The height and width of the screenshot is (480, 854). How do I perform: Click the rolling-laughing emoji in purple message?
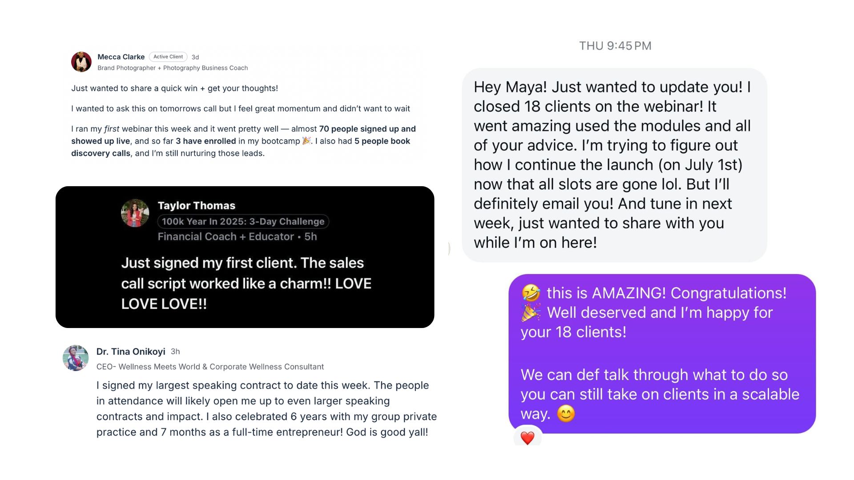tap(531, 293)
